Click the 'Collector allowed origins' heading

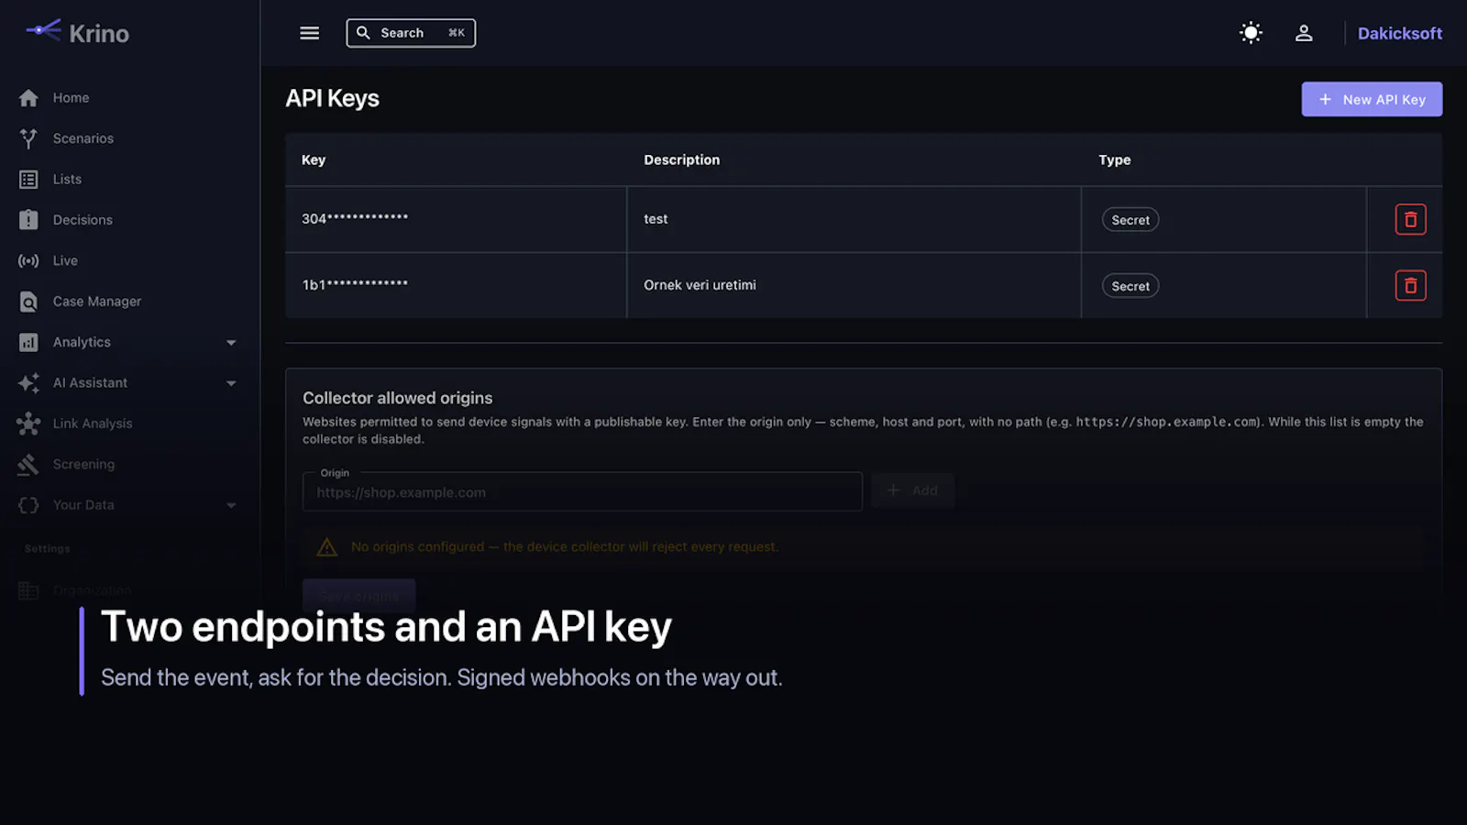(398, 398)
